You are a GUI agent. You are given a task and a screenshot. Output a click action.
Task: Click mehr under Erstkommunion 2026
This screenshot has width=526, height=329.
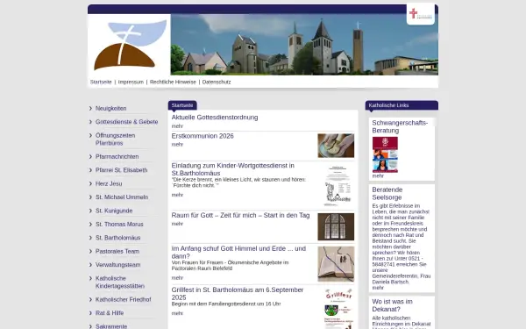coord(177,145)
